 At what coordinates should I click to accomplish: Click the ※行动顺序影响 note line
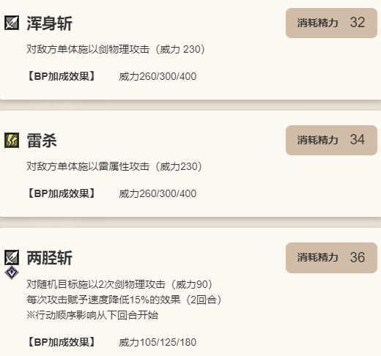point(92,315)
